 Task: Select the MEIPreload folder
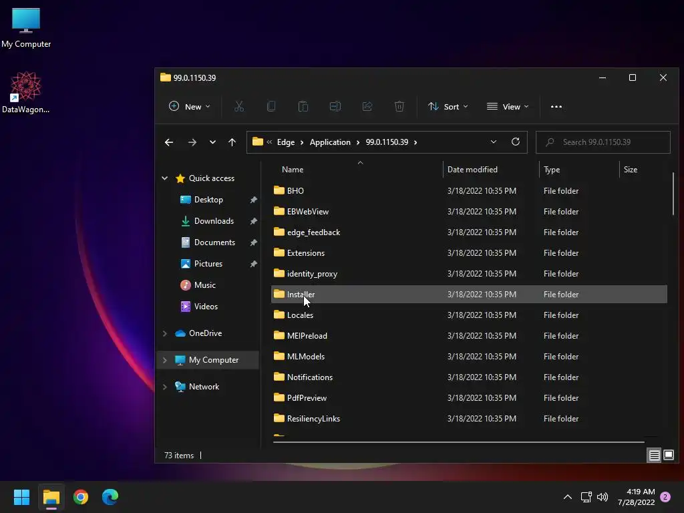(x=469, y=336)
